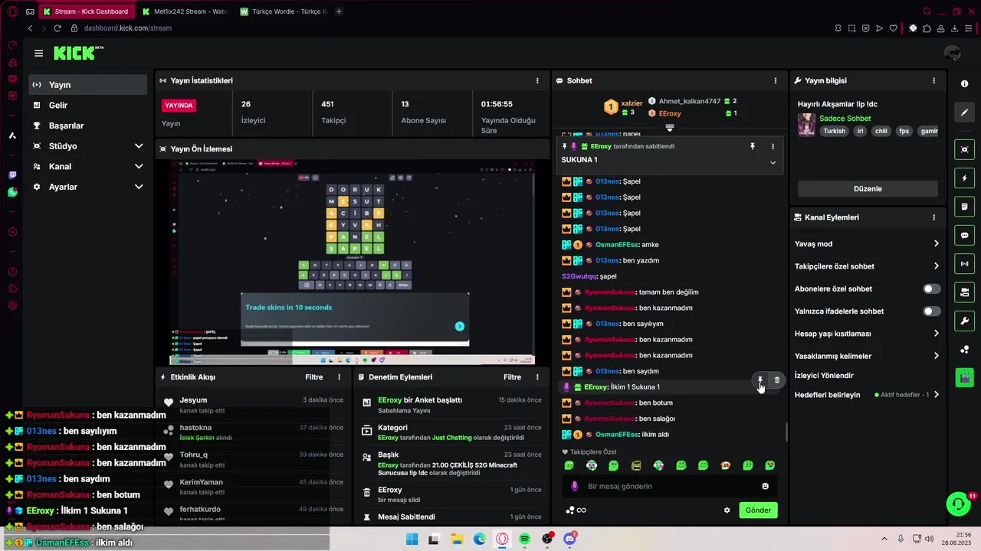Enable Yalnızca ifadelerle sohbet toggle
The width and height of the screenshot is (981, 551).
[x=931, y=311]
